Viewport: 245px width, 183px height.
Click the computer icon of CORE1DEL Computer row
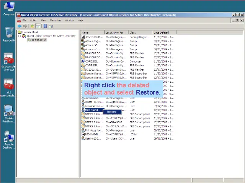pyautogui.click(x=83, y=61)
